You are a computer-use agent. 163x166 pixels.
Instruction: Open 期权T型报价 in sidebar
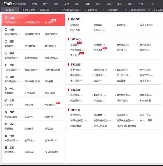coord(51,46)
